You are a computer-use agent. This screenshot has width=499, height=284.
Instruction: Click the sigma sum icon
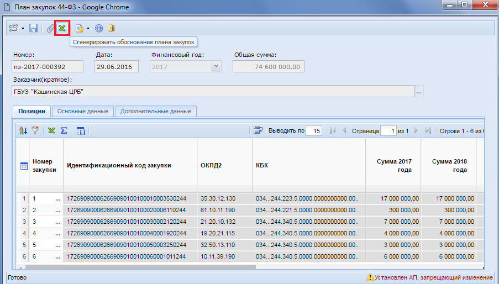pos(64,130)
